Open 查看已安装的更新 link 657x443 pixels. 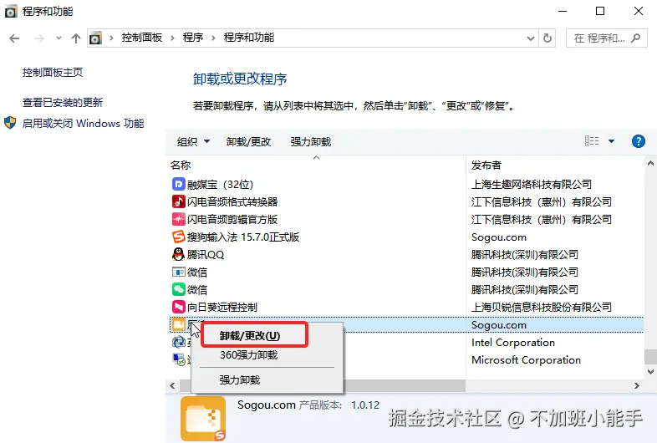[63, 102]
